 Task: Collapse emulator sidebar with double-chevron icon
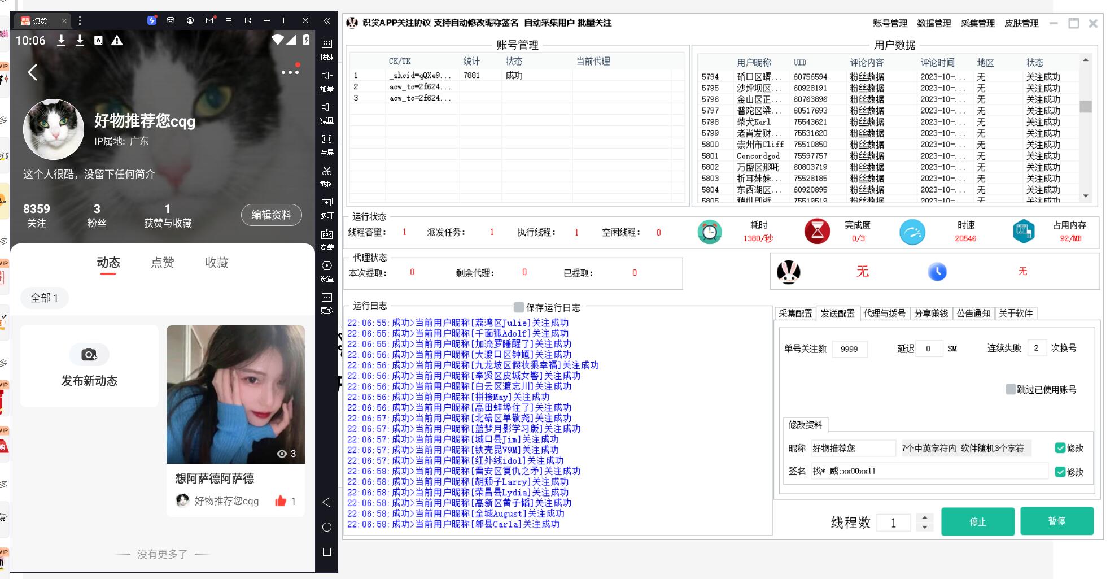(x=326, y=21)
